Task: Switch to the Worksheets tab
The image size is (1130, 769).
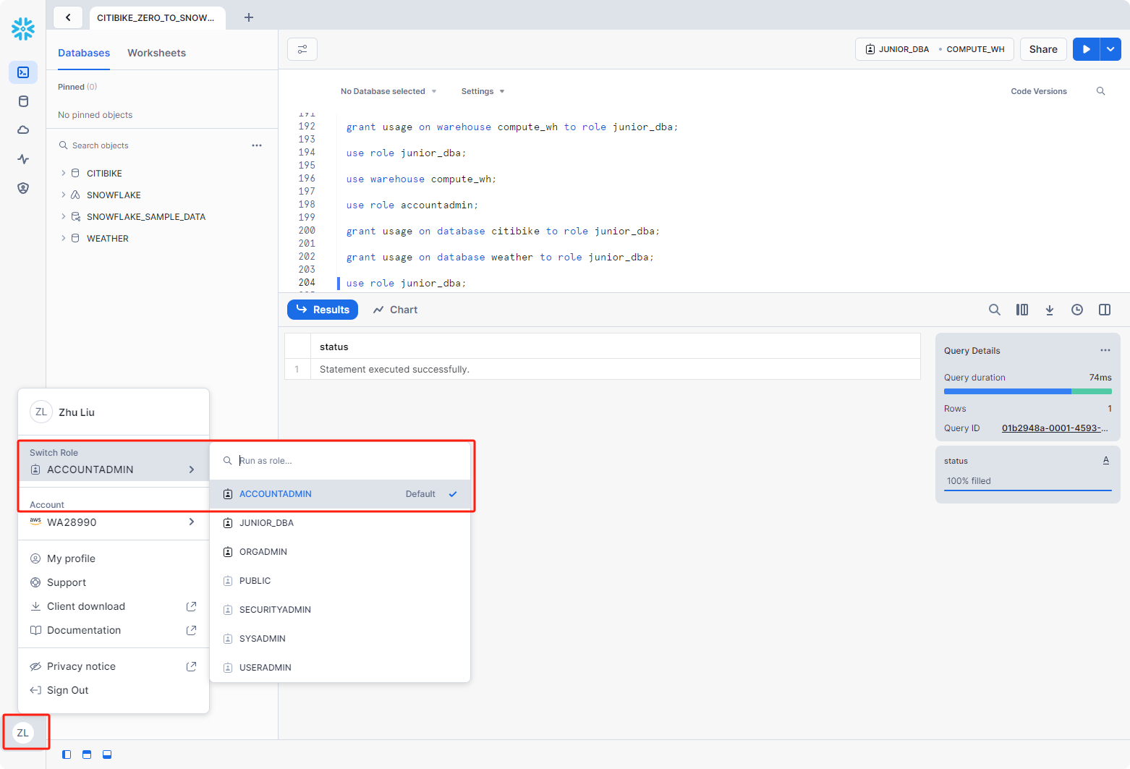Action: pyautogui.click(x=156, y=53)
